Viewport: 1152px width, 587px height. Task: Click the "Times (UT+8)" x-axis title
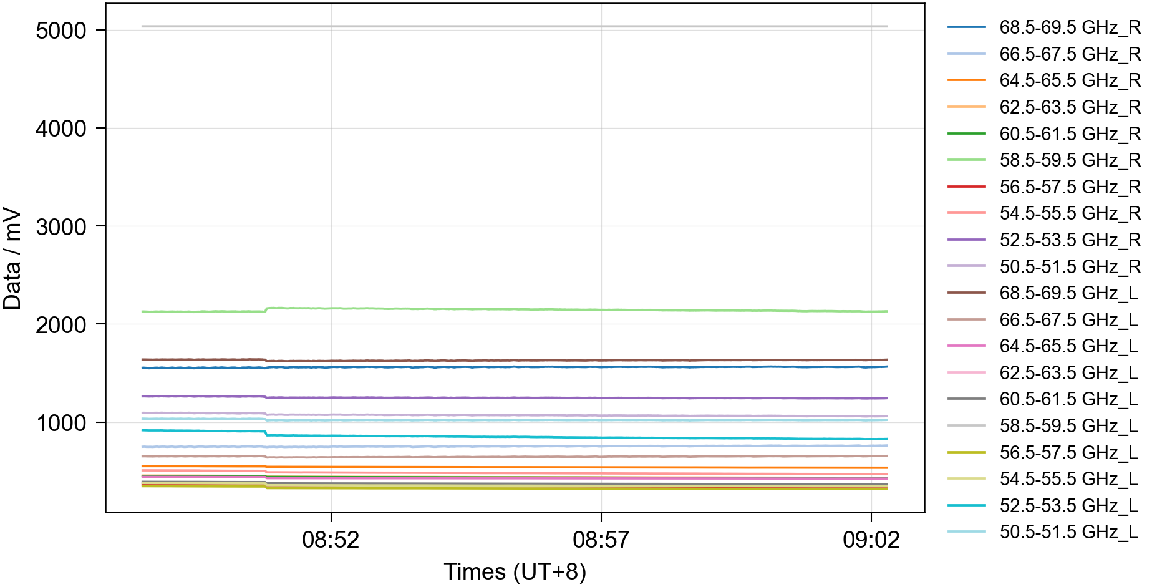[x=515, y=571]
